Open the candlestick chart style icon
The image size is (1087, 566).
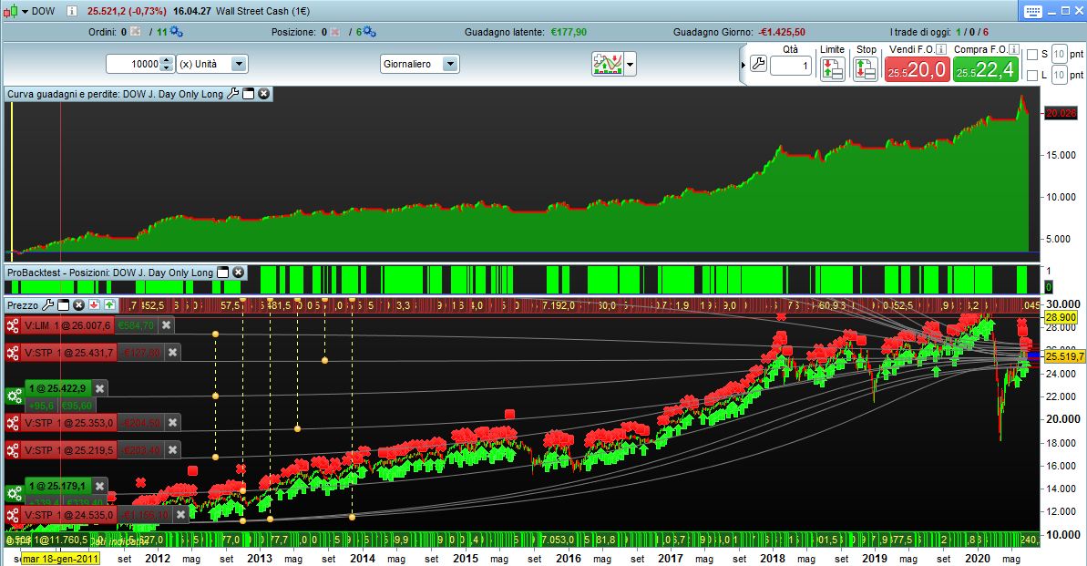tap(10, 11)
